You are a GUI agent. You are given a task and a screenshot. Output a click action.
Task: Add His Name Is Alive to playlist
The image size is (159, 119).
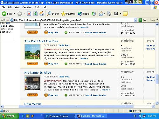pyautogui.click(x=74, y=95)
